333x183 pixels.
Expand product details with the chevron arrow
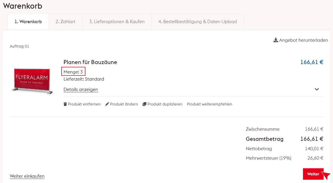(x=317, y=89)
